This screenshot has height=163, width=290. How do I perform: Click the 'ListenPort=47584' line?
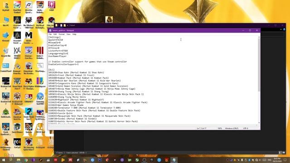[x=58, y=51]
